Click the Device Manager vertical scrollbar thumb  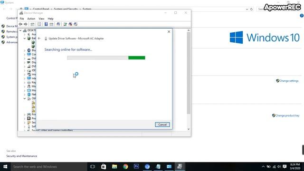(189, 73)
